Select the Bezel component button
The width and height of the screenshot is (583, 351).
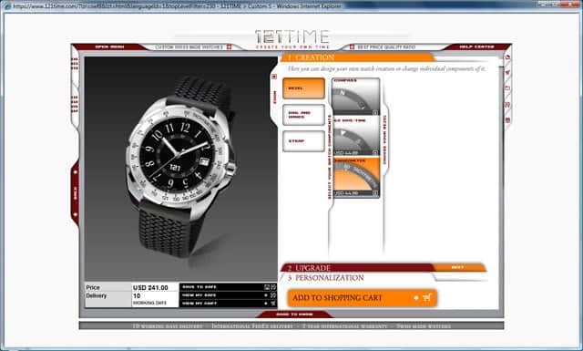(x=303, y=88)
